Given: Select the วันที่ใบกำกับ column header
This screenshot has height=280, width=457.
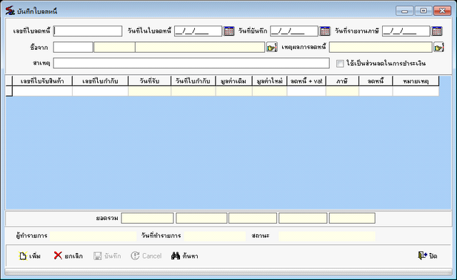Looking at the screenshot, I should coord(194,81).
